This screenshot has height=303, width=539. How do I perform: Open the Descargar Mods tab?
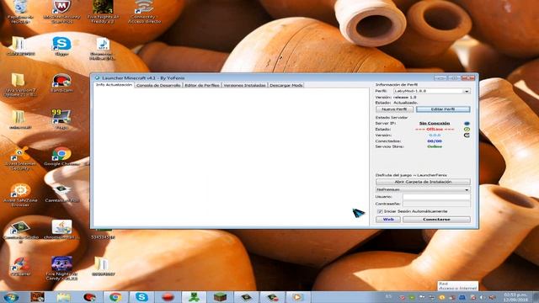[x=286, y=85]
